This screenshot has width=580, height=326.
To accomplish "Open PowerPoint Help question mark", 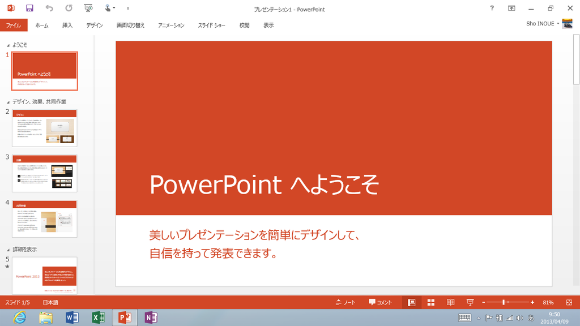I will click(492, 8).
